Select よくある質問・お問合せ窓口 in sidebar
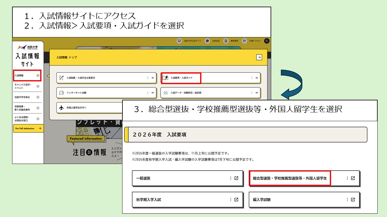Image resolution: width=387 pixels, height=217 pixels. tap(27, 119)
